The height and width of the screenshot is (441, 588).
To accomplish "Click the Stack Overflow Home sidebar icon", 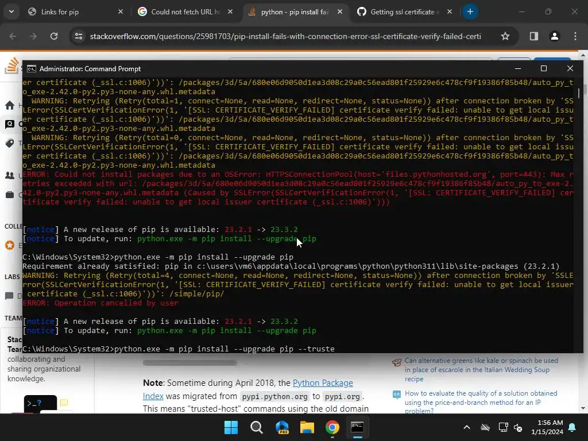I will 10,106.
